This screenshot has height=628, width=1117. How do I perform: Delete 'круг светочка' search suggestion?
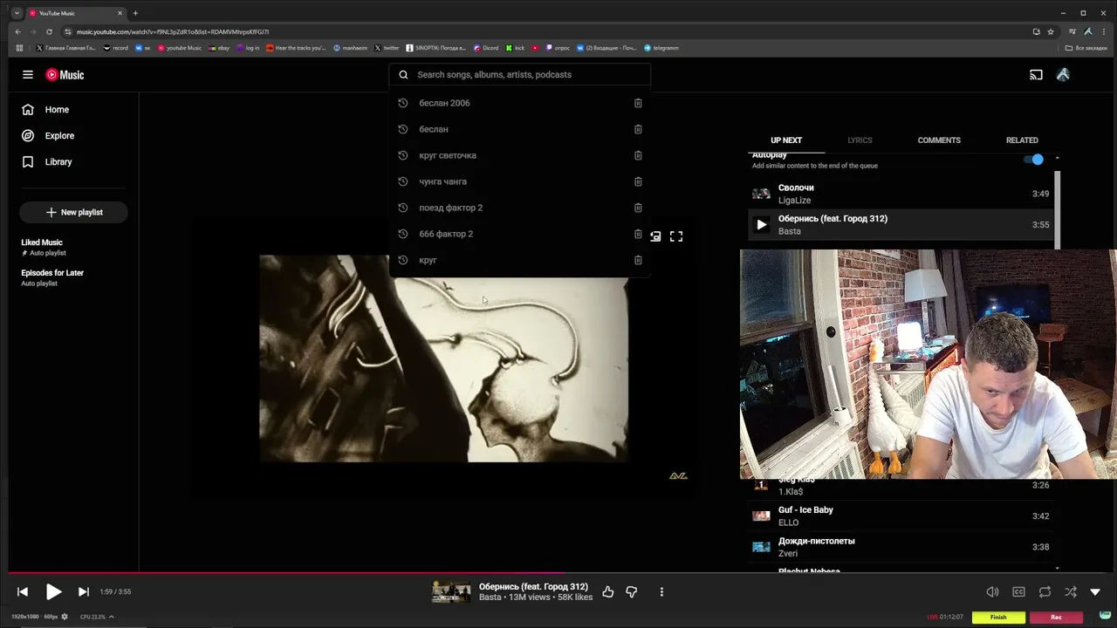[638, 155]
